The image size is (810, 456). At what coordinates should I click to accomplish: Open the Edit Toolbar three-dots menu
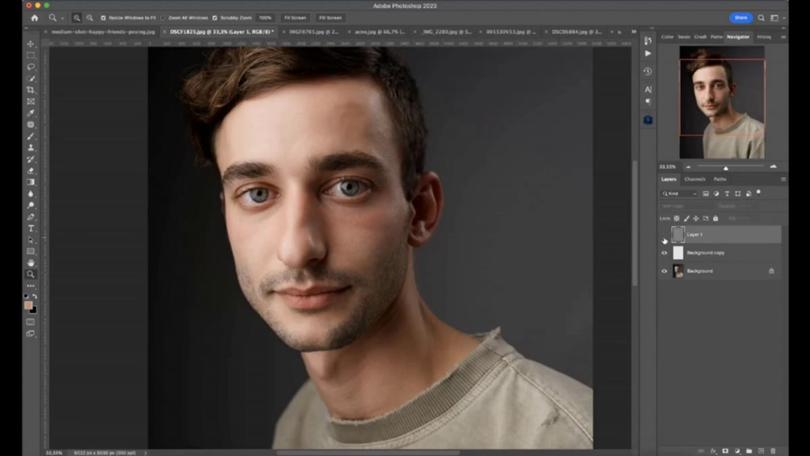click(x=30, y=286)
